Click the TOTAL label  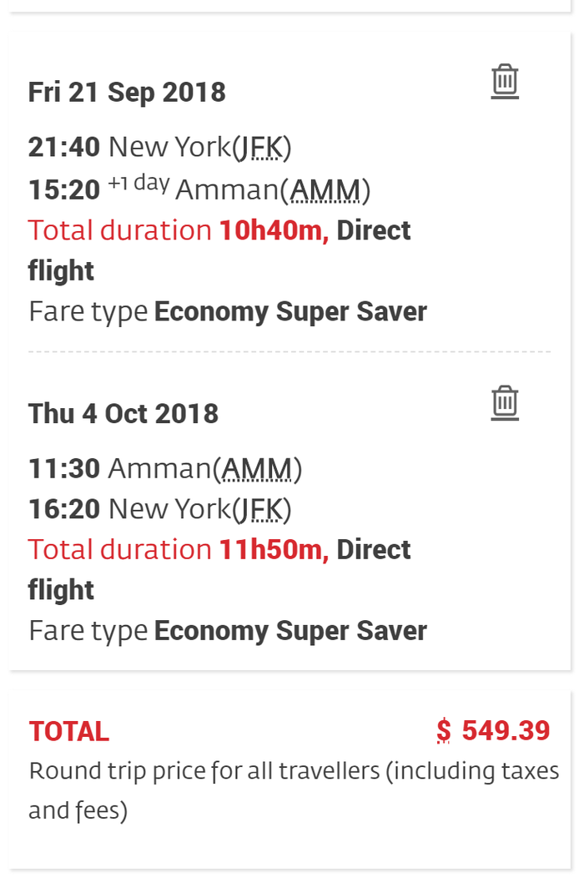tap(68, 730)
